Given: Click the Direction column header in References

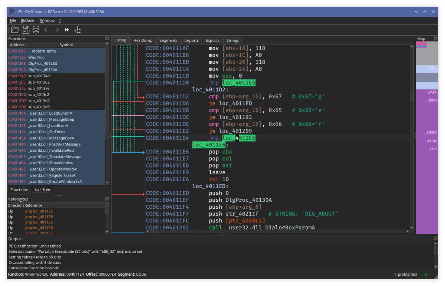Looking at the screenshot, I should coord(16,205).
